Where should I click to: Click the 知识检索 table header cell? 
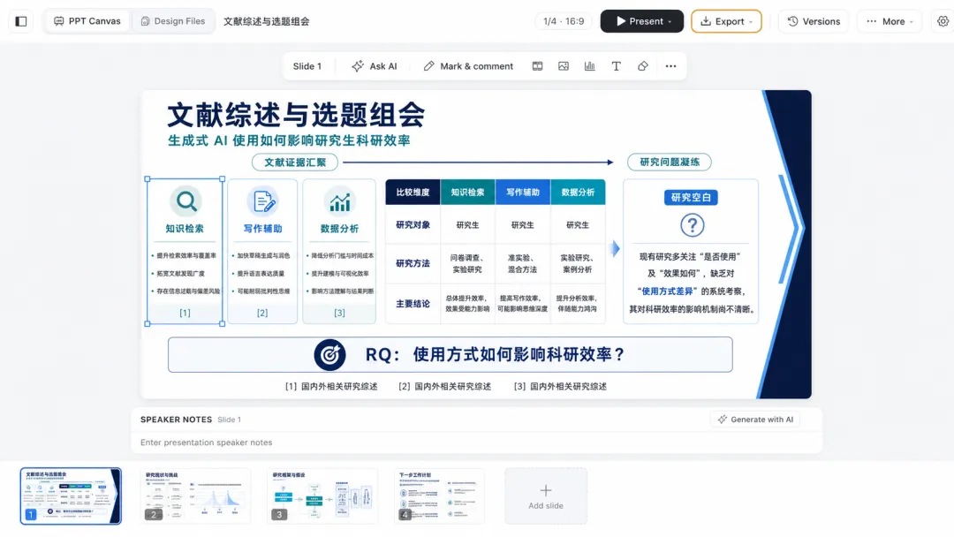pyautogui.click(x=468, y=193)
